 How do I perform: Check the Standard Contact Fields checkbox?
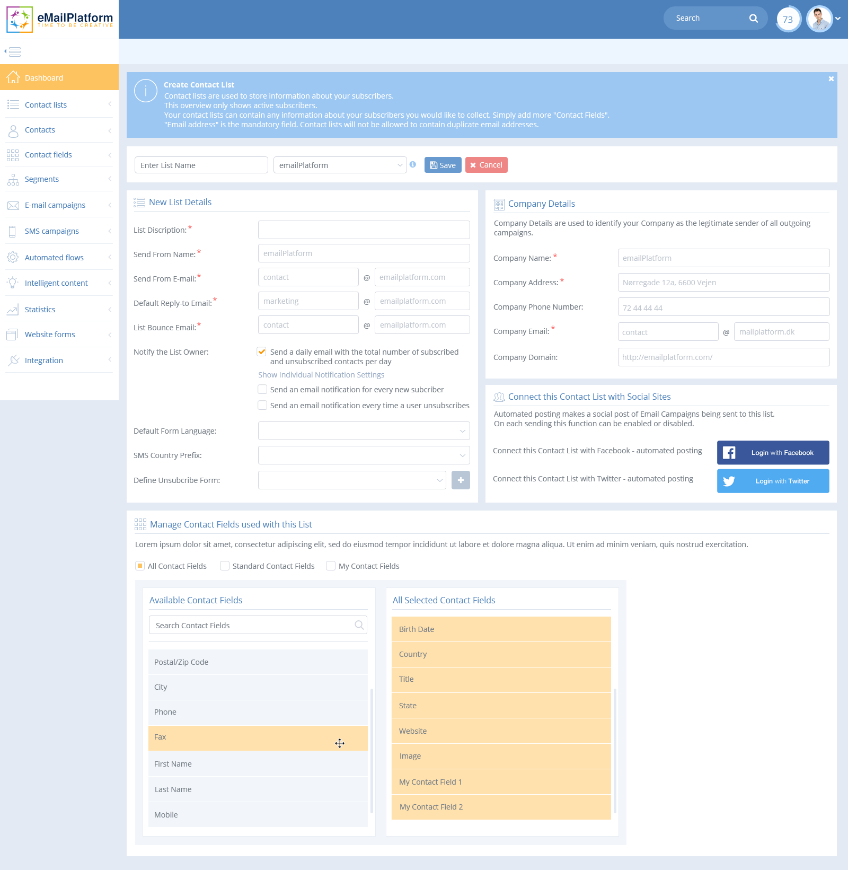click(x=225, y=566)
